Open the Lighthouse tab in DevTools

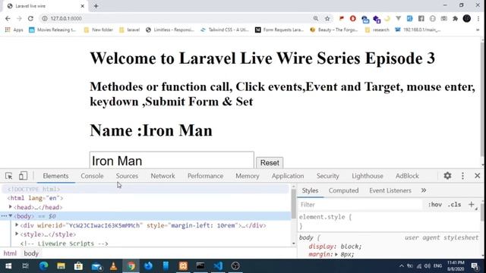click(368, 176)
